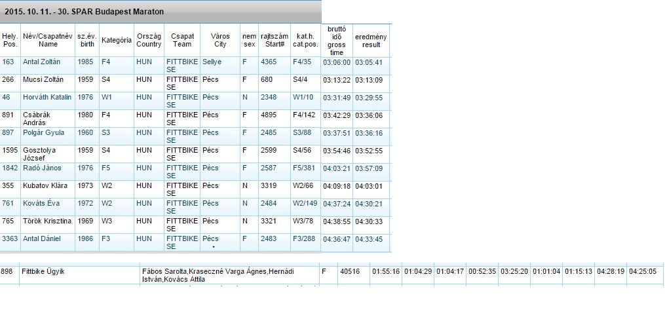Click the 'Csapat Team' column header
Viewport: 665px width, 323px height.
click(x=182, y=41)
